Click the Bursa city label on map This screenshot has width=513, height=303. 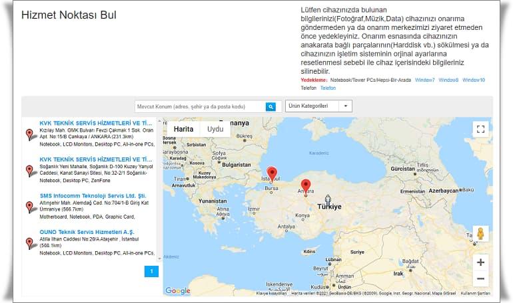click(271, 188)
